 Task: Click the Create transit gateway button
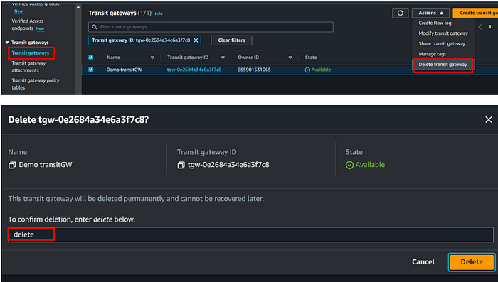click(x=475, y=13)
